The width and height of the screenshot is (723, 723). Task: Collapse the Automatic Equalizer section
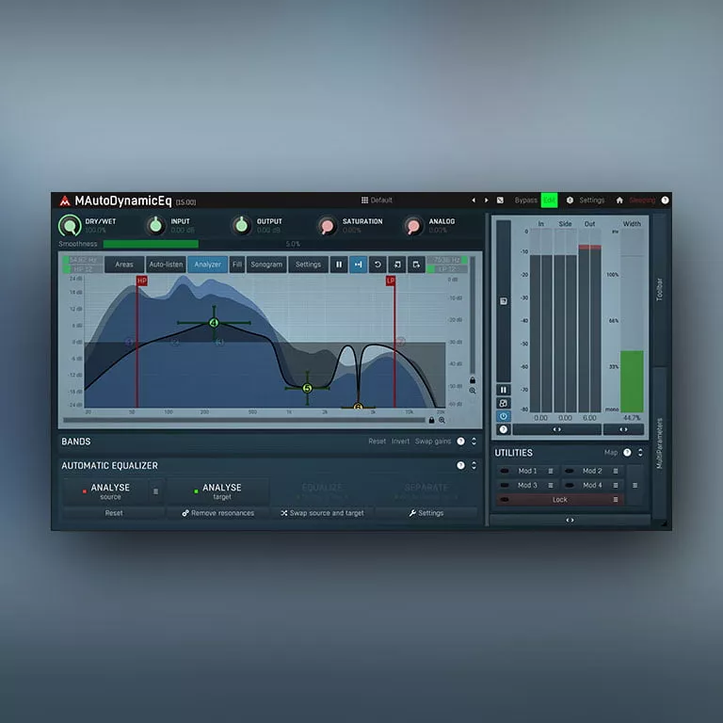474,465
